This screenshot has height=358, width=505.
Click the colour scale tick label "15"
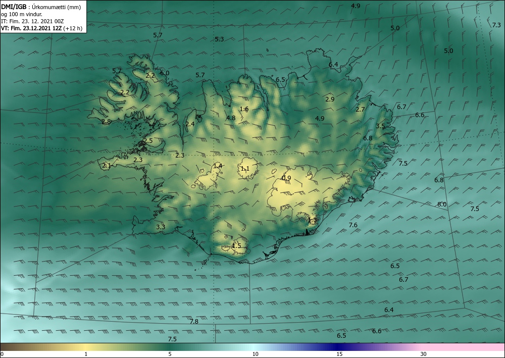click(x=339, y=354)
